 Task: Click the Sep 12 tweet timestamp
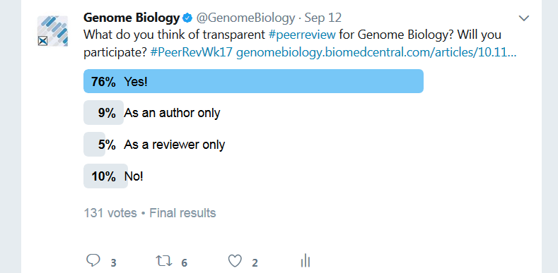coord(323,18)
